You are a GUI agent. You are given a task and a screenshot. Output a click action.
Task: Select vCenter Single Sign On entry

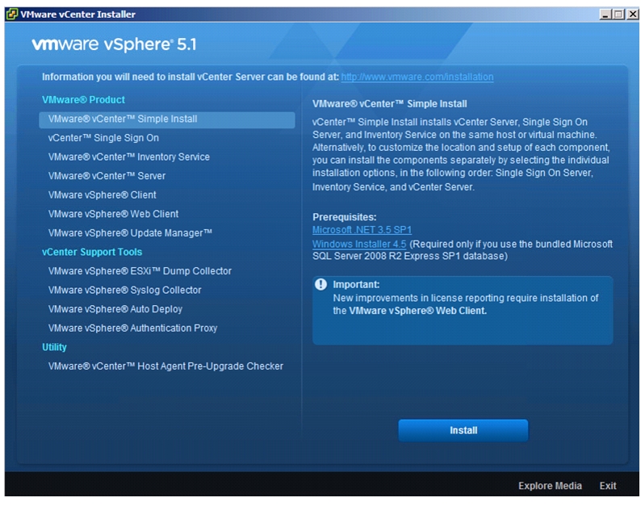103,138
